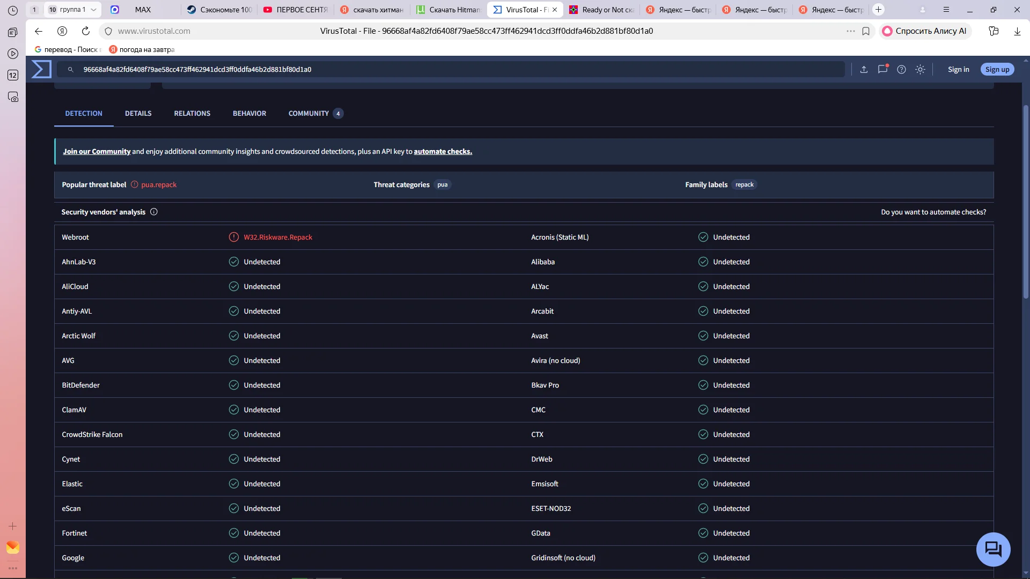Click the automate checks link
Image resolution: width=1030 pixels, height=579 pixels.
pyautogui.click(x=443, y=152)
